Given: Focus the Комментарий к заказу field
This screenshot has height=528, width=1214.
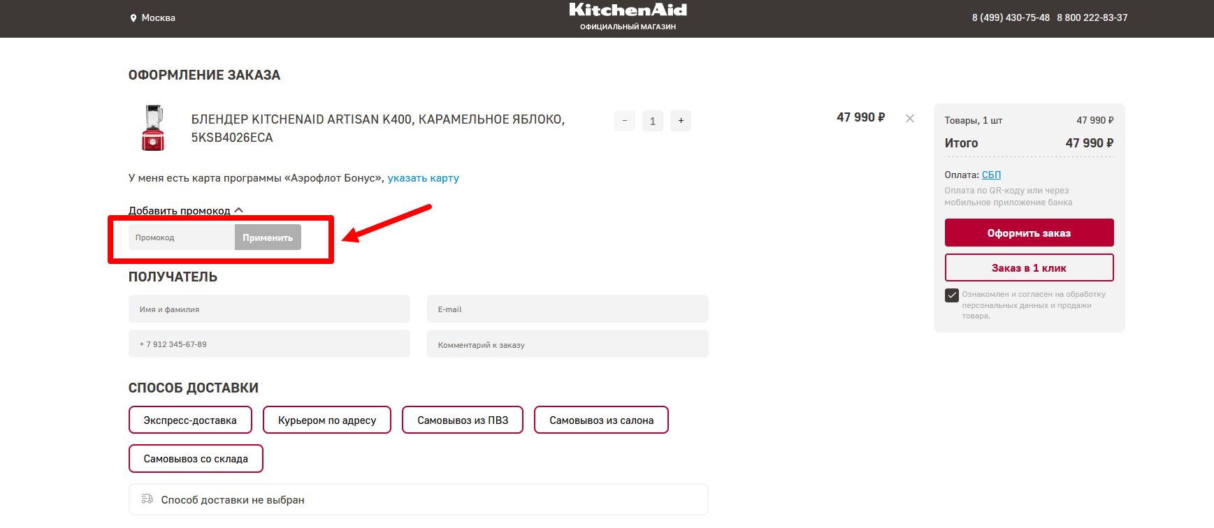Looking at the screenshot, I should (x=568, y=344).
